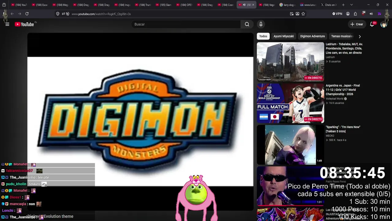Select the Digimon Adventure filter chip
392x221 pixels.
(312, 36)
